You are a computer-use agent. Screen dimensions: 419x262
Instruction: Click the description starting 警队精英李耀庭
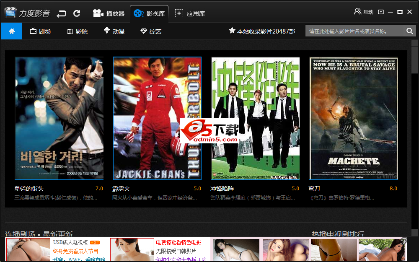pyautogui.click(x=253, y=198)
